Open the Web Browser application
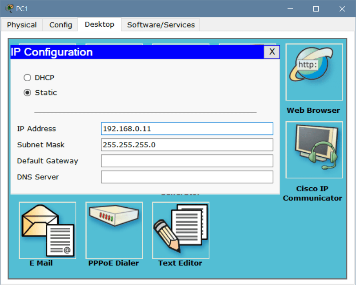The width and height of the screenshot is (356, 285). [314, 72]
